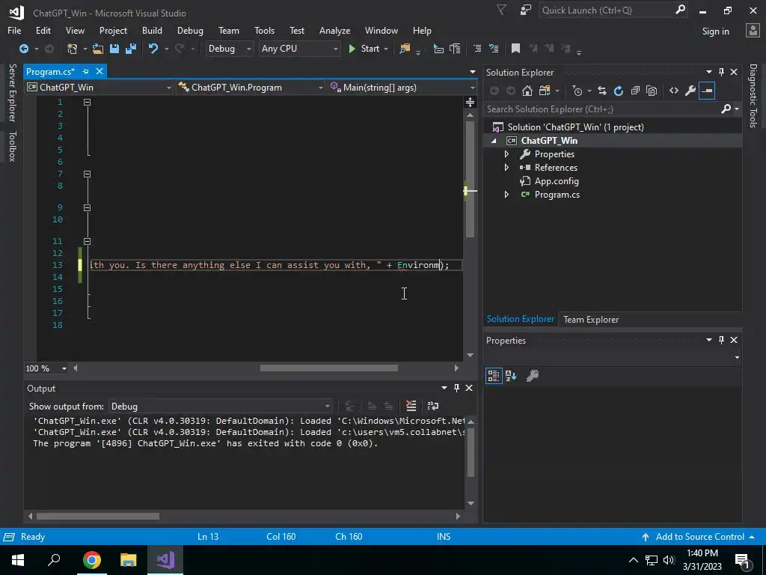Pin the Program.cs tab
766x575 pixels.
click(85, 71)
